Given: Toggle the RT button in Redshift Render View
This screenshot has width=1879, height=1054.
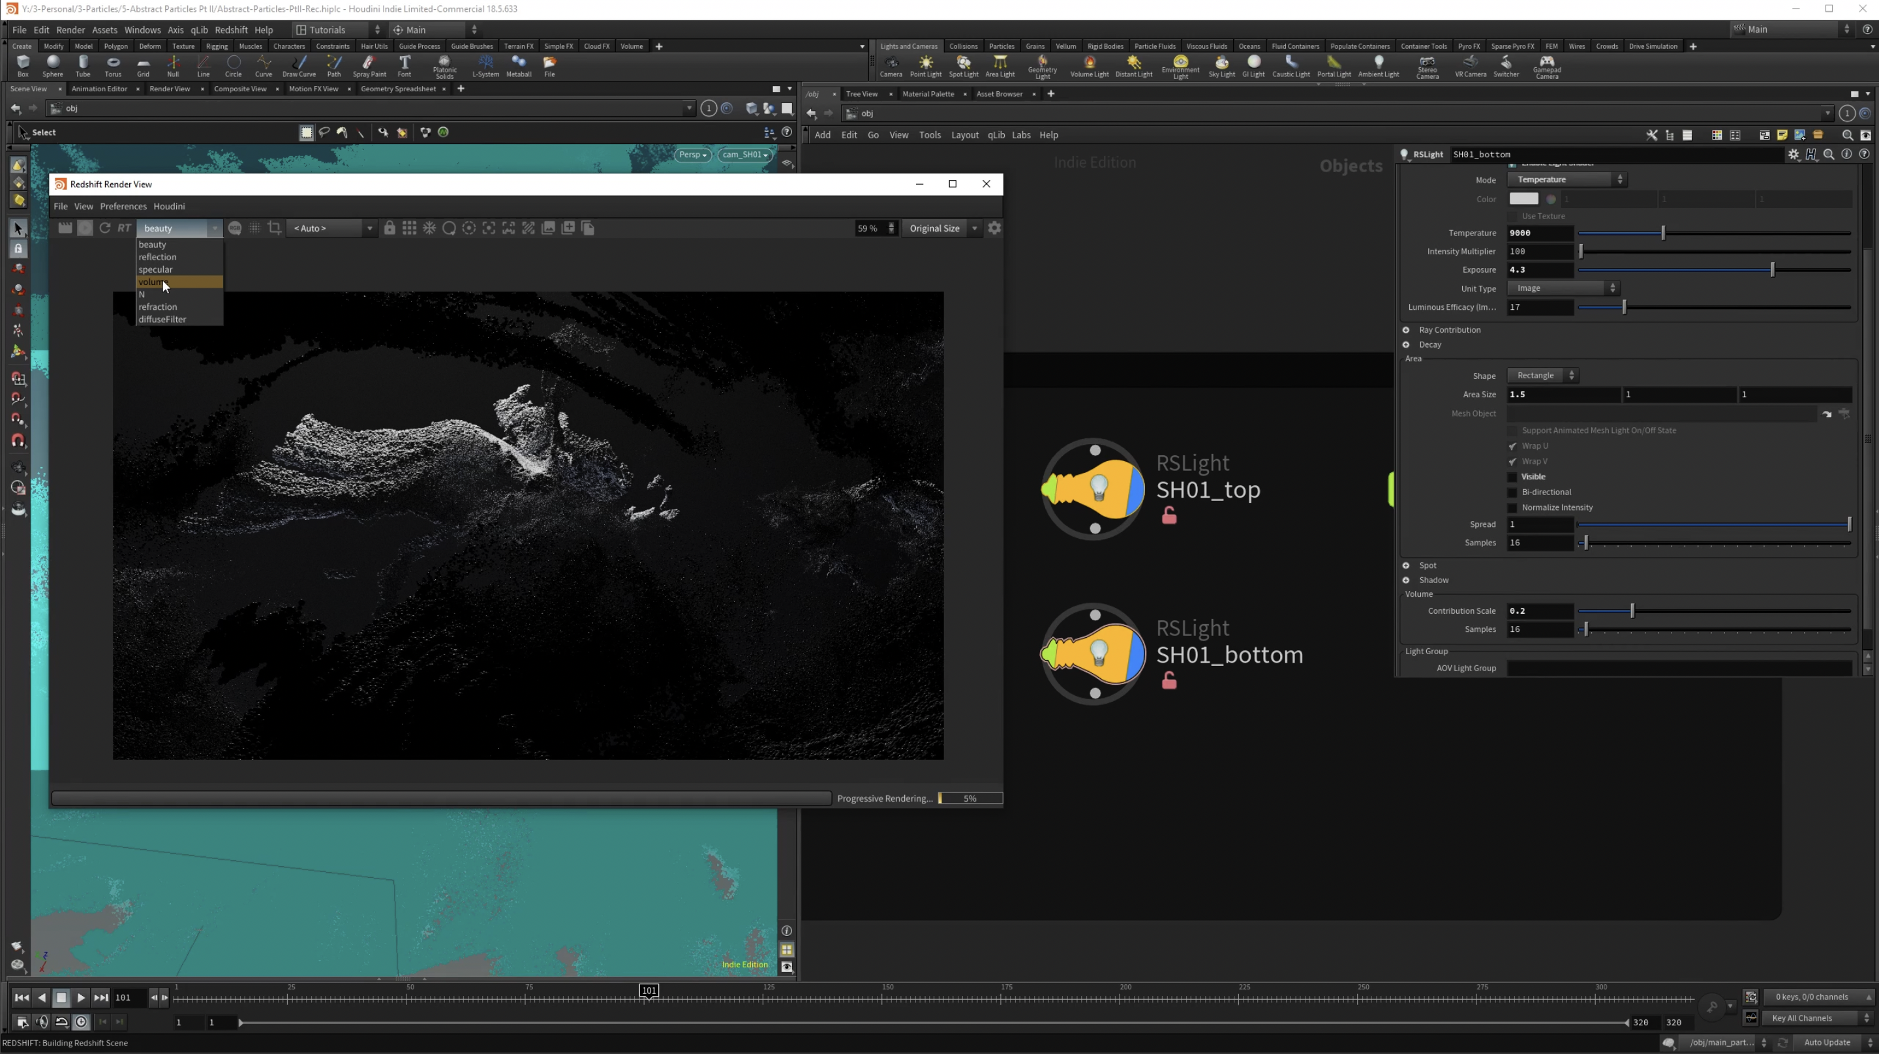Looking at the screenshot, I should click(x=124, y=228).
